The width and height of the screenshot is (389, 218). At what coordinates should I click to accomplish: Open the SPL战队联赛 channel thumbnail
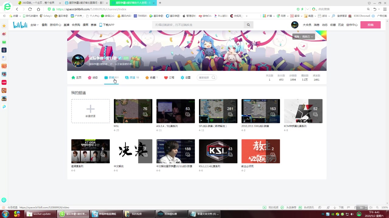[218, 111]
